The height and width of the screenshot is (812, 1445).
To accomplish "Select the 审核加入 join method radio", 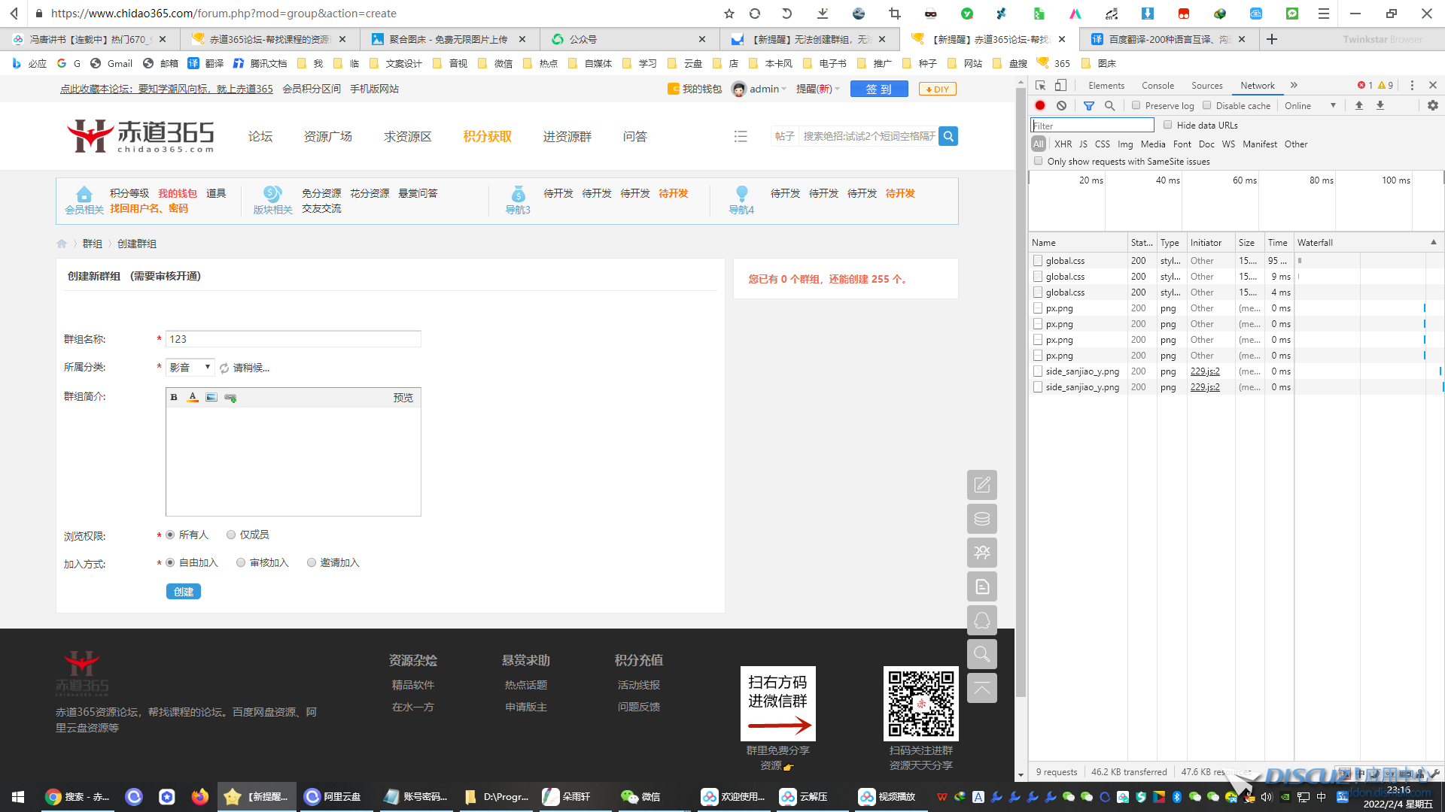I will coord(241,562).
